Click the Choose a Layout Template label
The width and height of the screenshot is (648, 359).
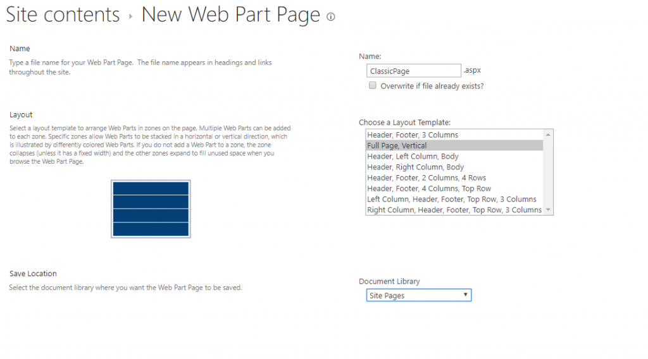(404, 123)
